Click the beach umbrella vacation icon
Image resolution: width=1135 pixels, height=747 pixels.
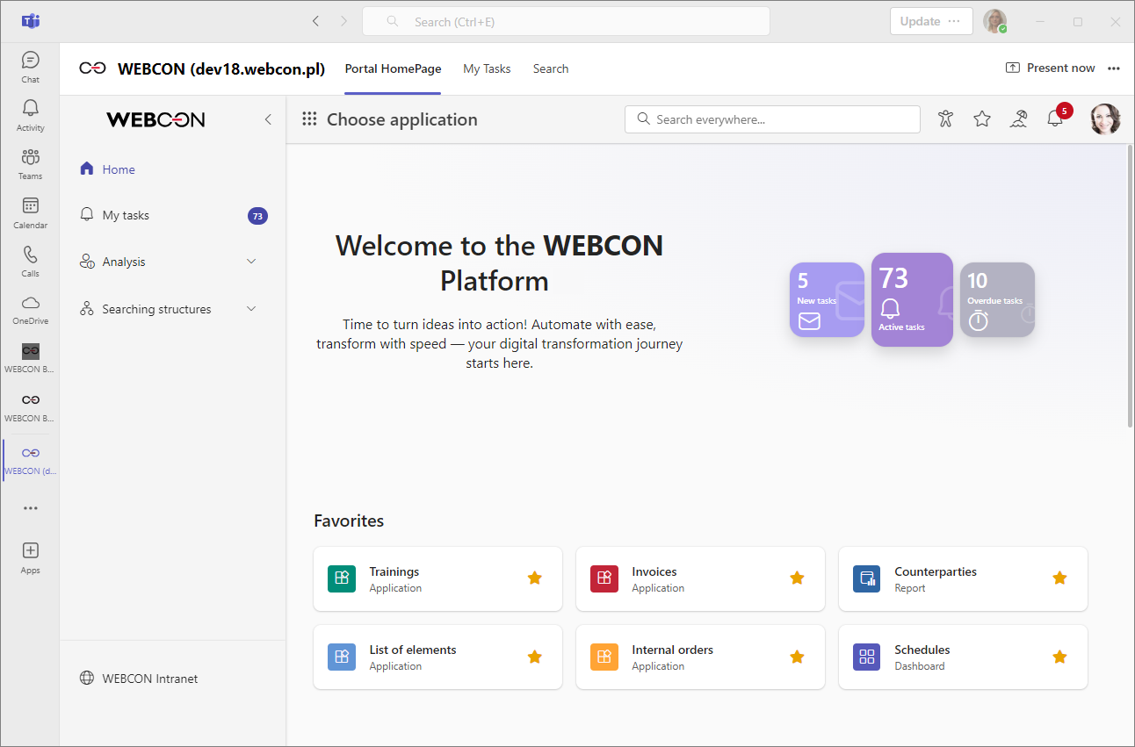(1018, 119)
